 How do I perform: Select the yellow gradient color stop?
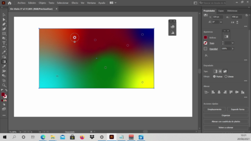click(x=142, y=82)
